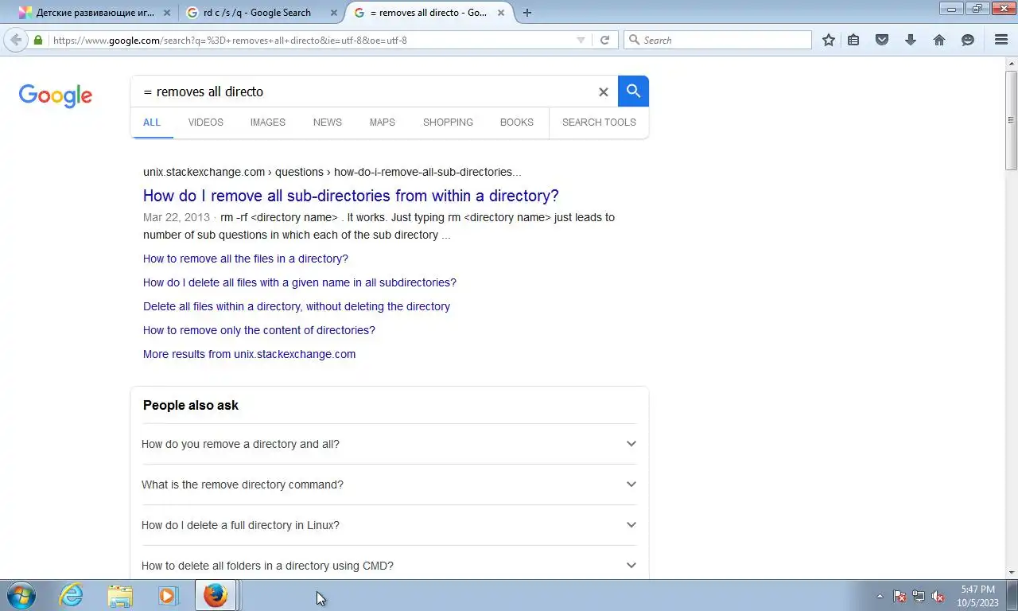The image size is (1018, 611).
Task: Open 'Delete all files within a directory' link
Action: click(x=296, y=306)
